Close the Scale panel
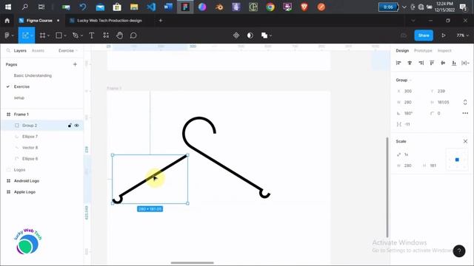474x266 pixels. pyautogui.click(x=465, y=141)
